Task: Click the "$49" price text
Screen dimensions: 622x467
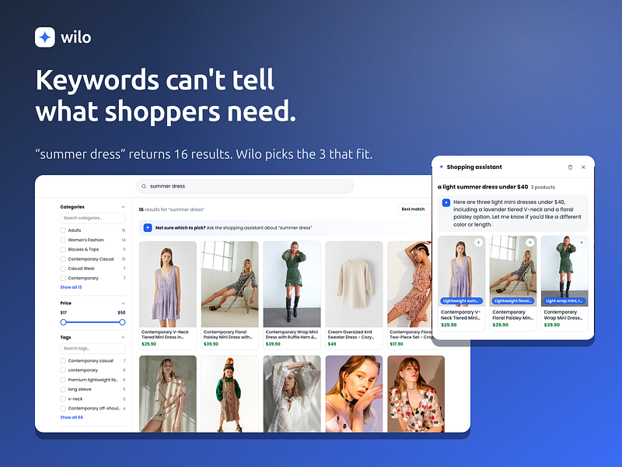Action: tap(332, 344)
